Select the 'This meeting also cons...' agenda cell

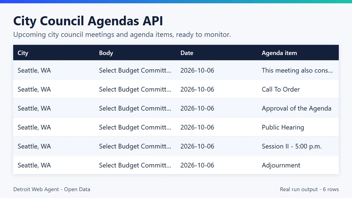[297, 70]
